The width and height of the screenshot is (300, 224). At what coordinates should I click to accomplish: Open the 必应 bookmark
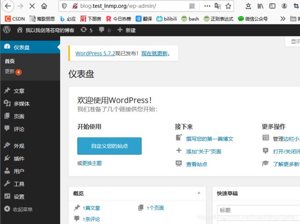pyautogui.click(x=68, y=19)
